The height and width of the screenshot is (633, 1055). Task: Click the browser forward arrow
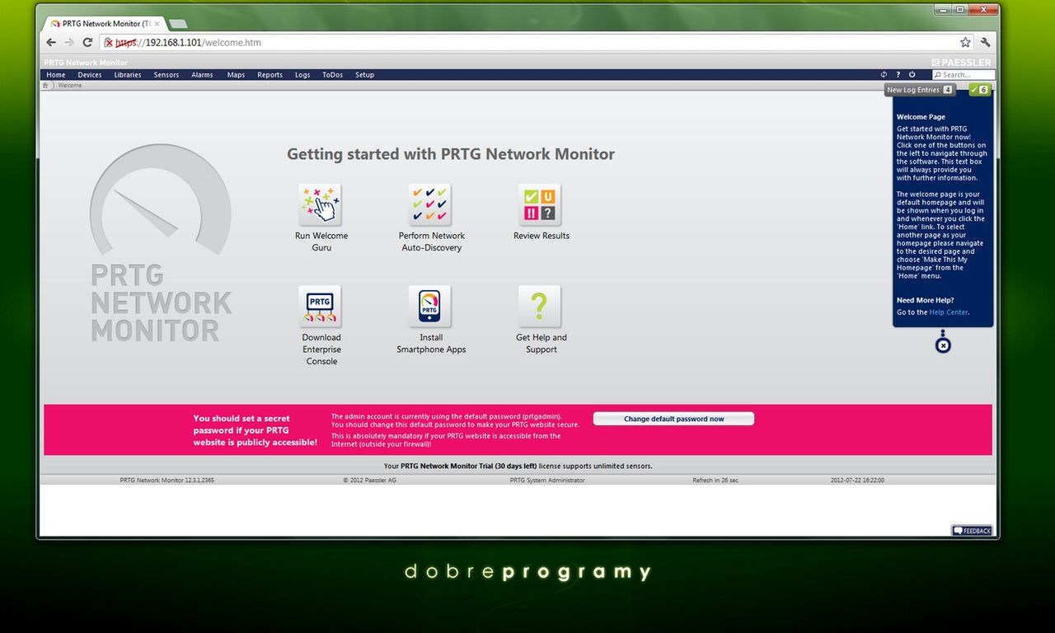(69, 42)
